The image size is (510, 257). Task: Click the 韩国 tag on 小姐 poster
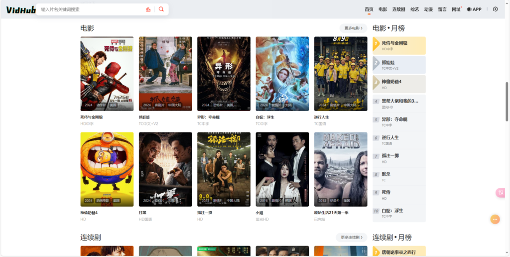pos(288,201)
